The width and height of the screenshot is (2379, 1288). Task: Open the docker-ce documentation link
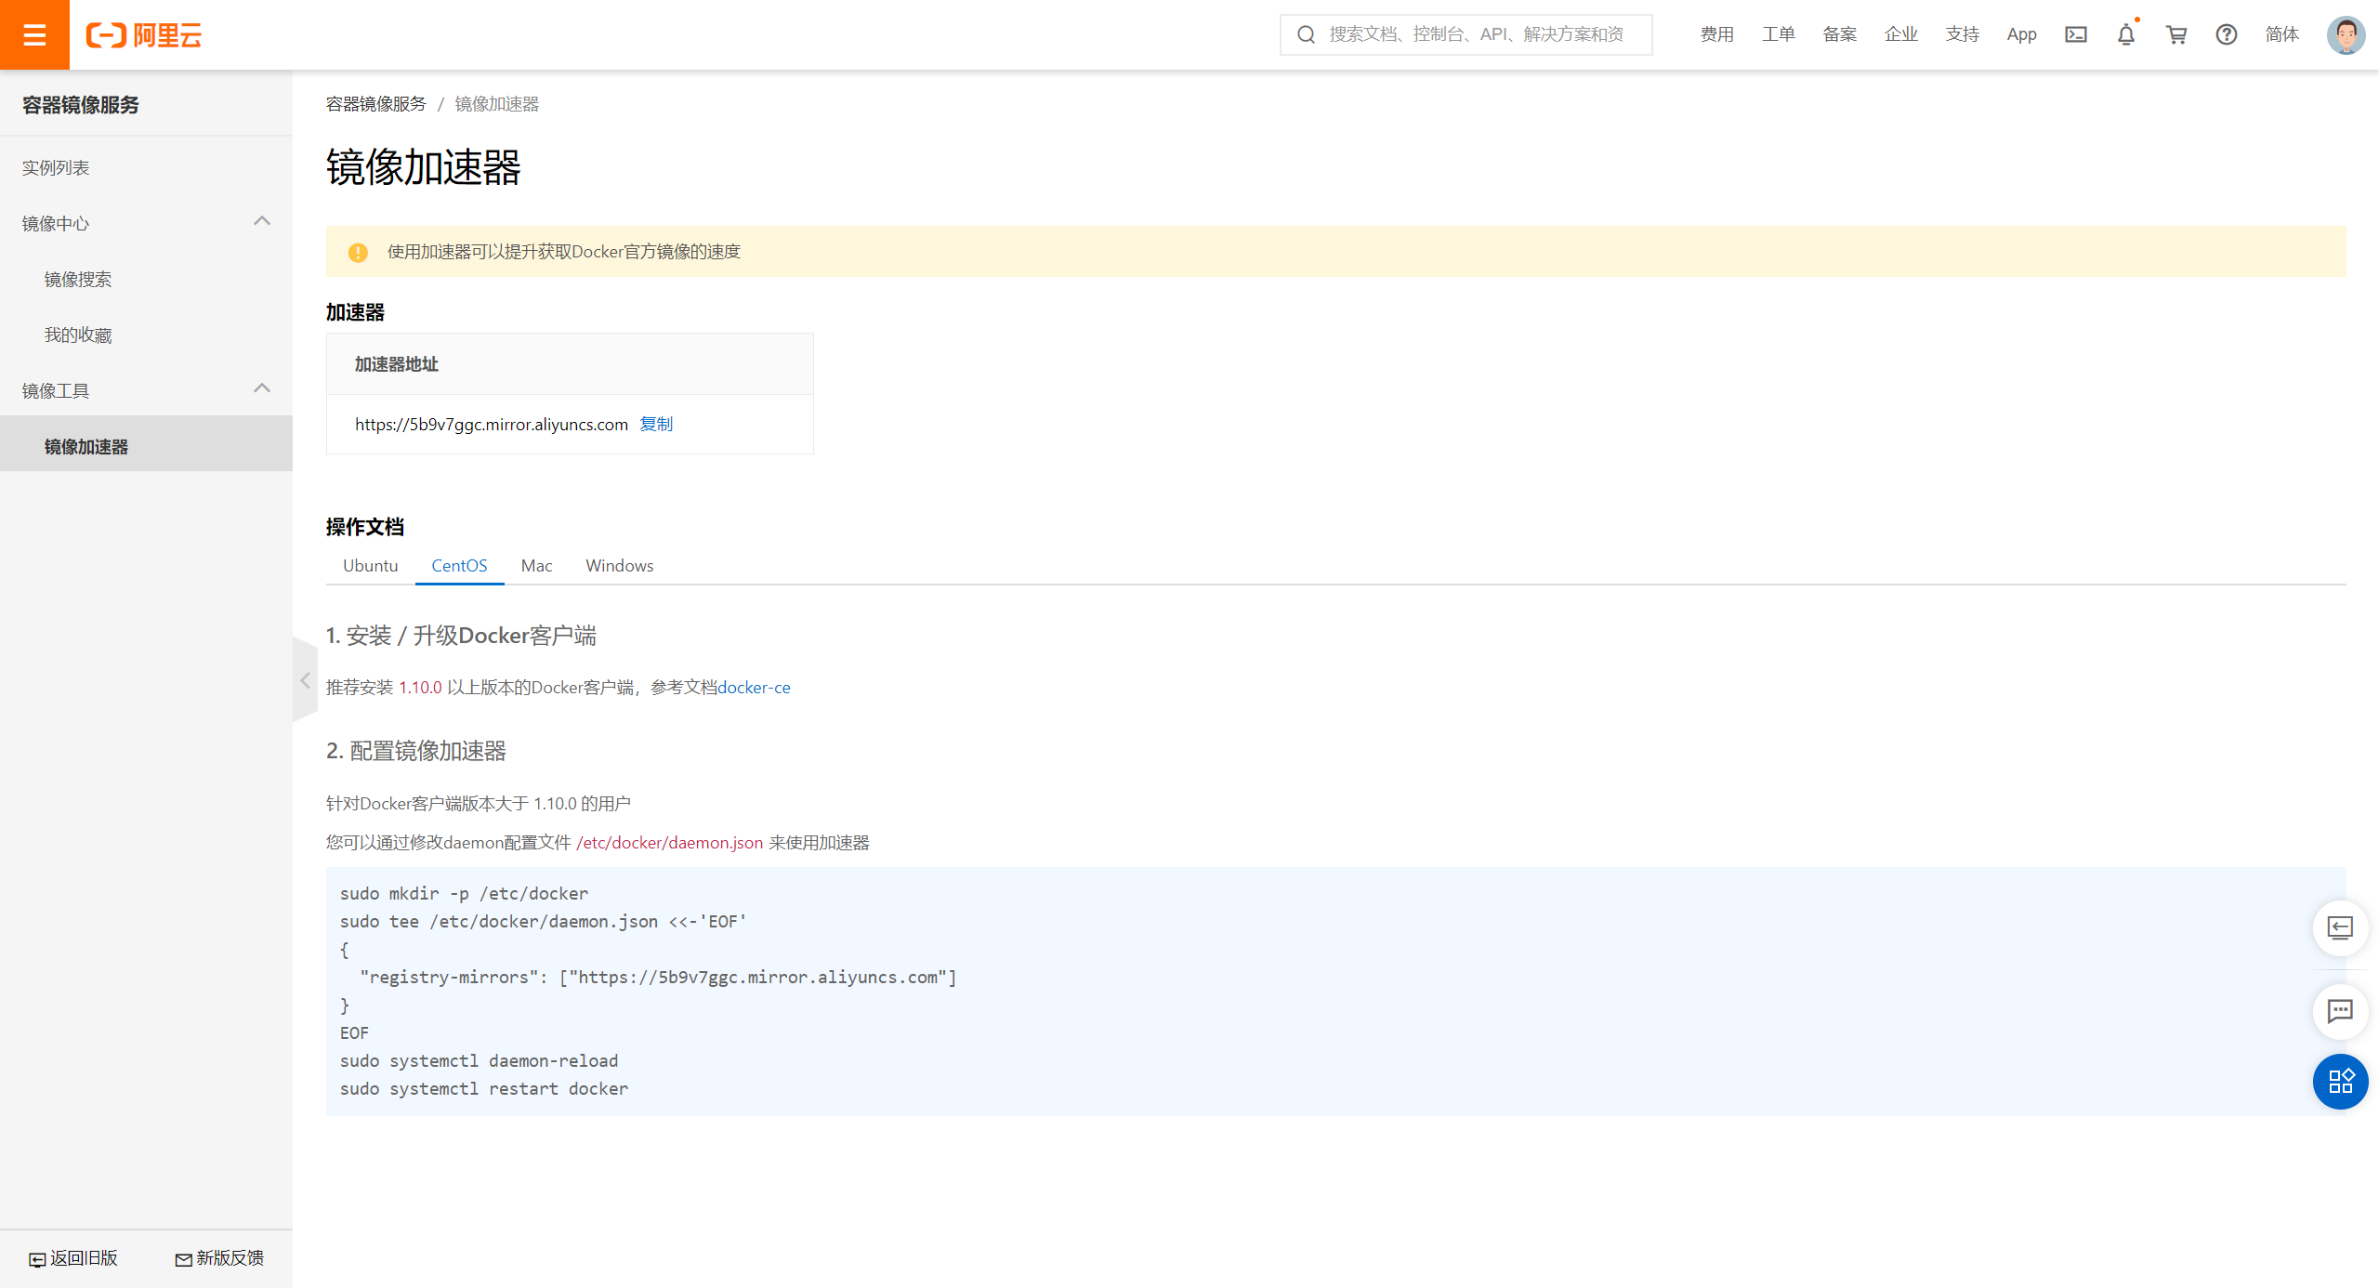point(754,688)
